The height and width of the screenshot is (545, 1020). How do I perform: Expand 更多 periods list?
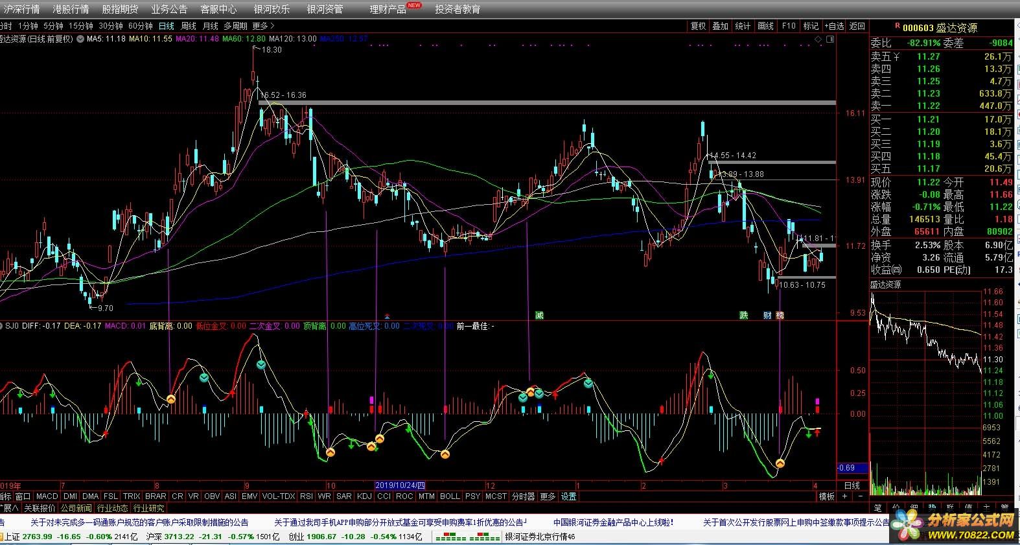pyautogui.click(x=263, y=26)
